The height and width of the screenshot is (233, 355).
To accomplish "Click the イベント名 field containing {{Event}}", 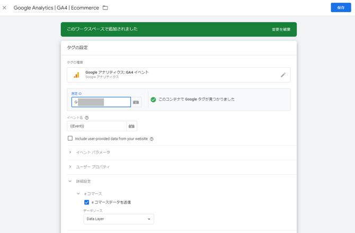I will (x=96, y=126).
